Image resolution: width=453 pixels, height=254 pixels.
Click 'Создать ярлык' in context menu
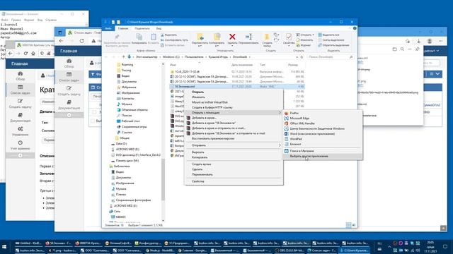coord(234,164)
